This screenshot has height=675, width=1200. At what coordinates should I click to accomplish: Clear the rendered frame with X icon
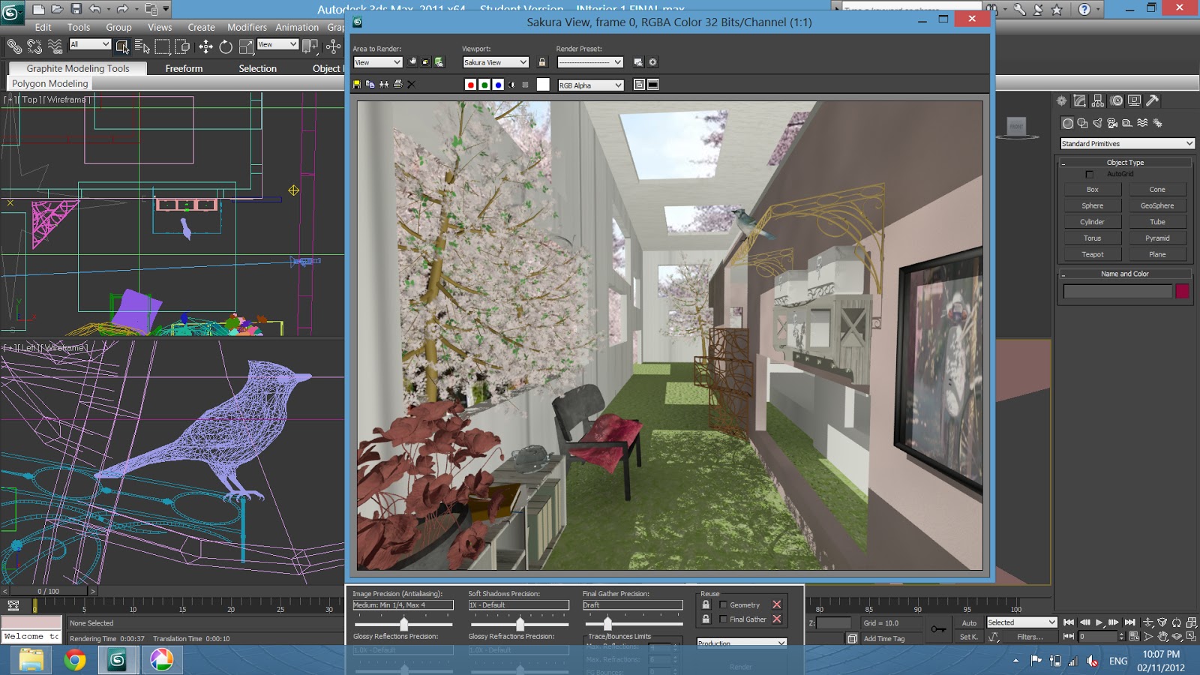[411, 85]
